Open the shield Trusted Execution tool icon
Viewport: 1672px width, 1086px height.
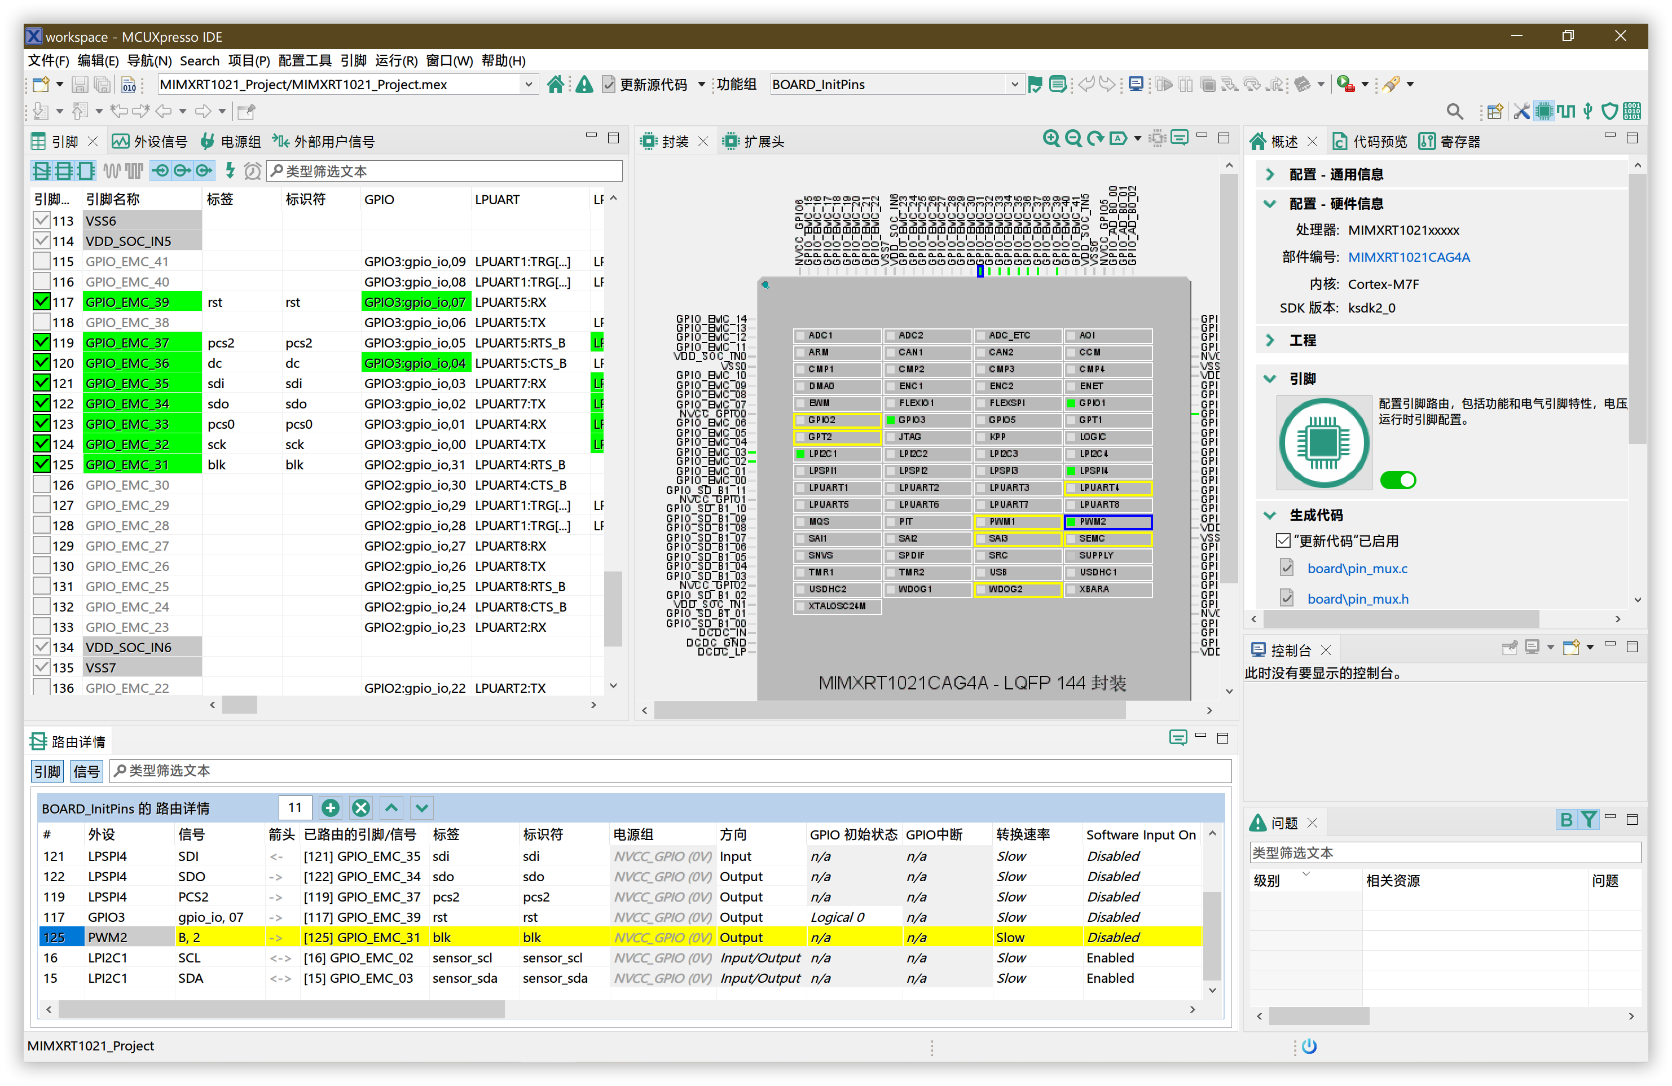1609,111
